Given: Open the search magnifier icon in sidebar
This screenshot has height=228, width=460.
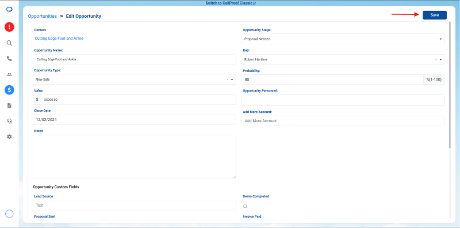Looking at the screenshot, I should point(9,43).
